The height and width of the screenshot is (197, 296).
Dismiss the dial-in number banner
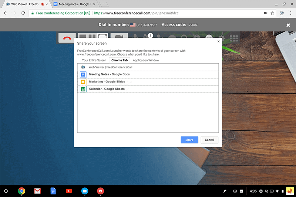click(288, 25)
